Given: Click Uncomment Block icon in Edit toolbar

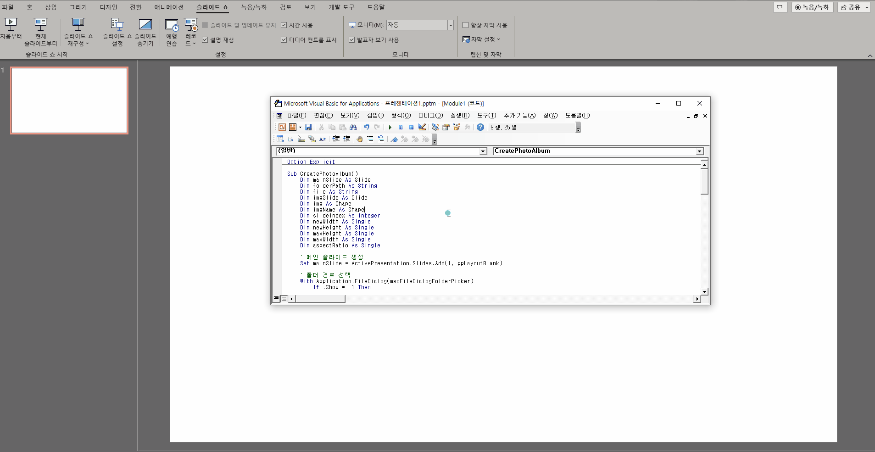Looking at the screenshot, I should (381, 139).
